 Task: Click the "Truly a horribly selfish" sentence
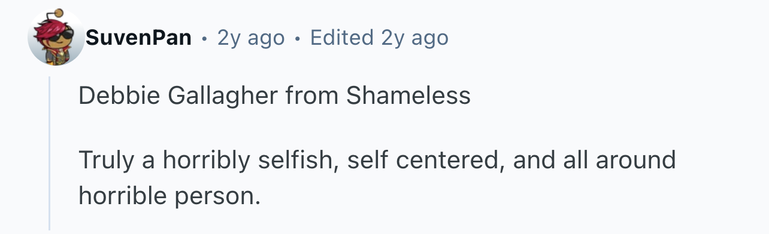377,160
